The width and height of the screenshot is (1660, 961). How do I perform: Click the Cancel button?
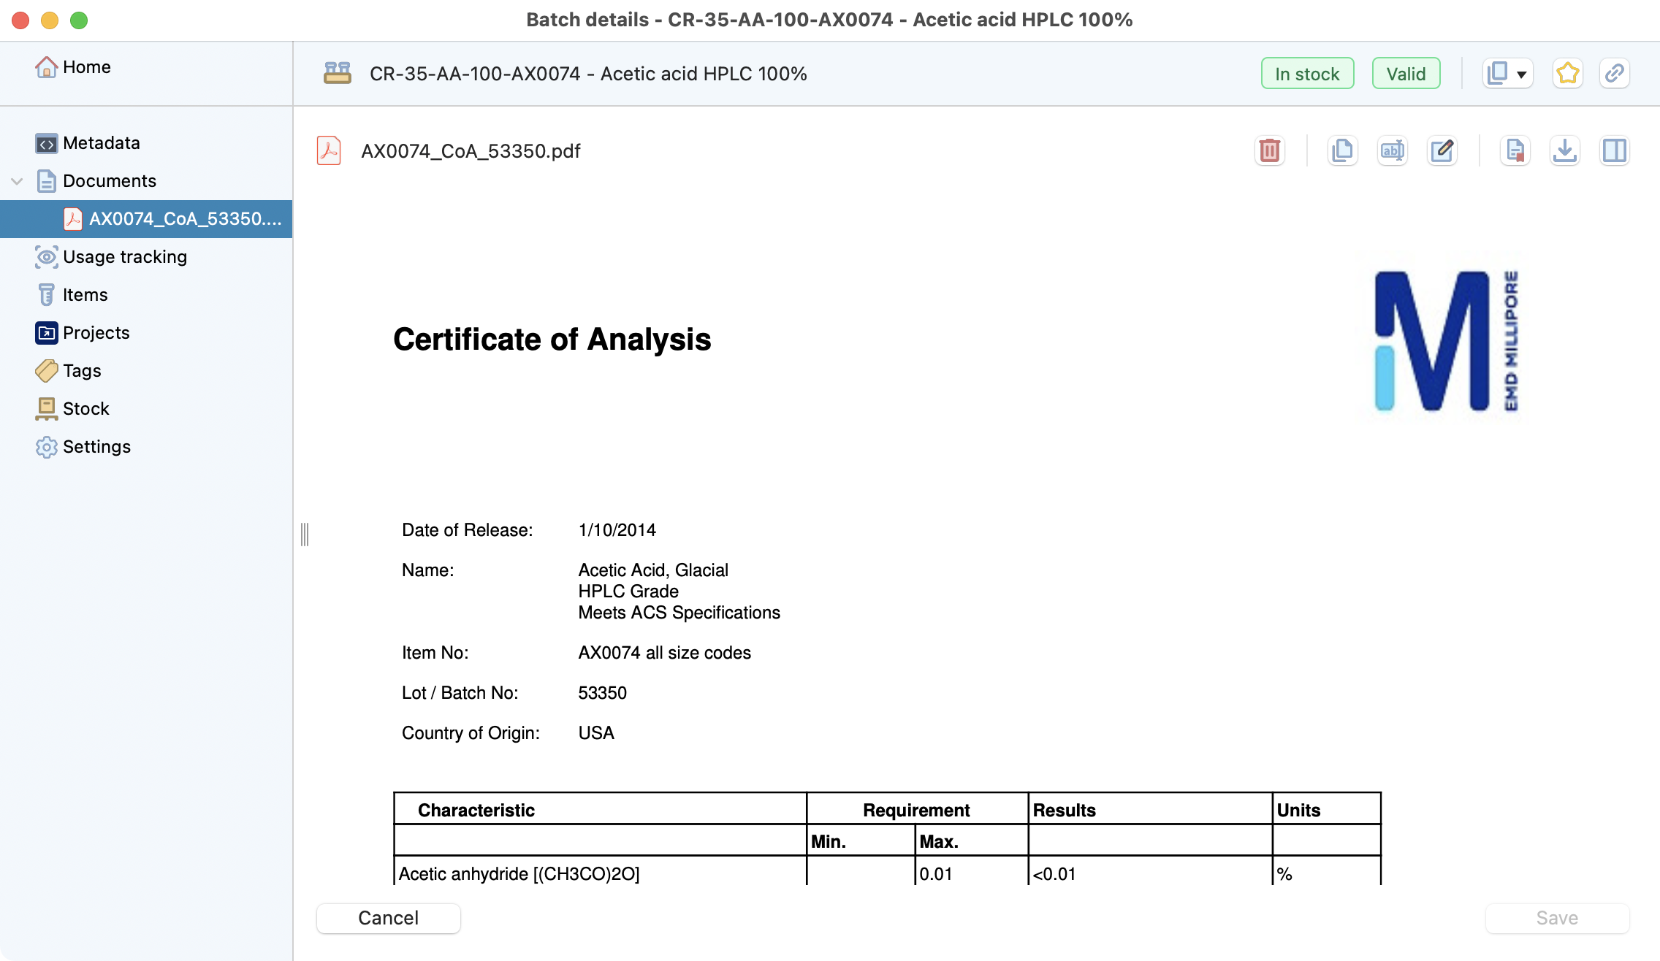tap(388, 918)
